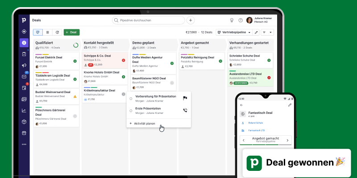
Task: Open the Products box icon in sidebar
Action: 24,121
